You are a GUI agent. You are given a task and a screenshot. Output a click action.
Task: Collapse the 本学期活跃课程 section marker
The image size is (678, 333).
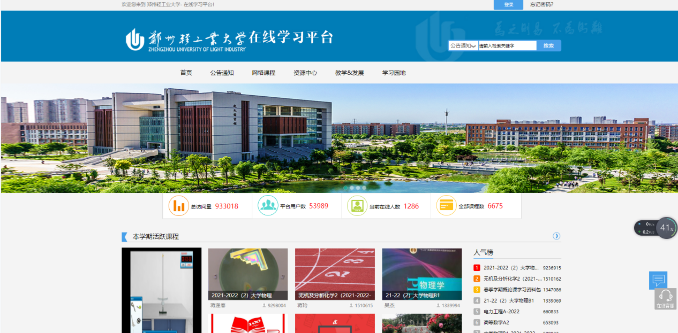(125, 237)
